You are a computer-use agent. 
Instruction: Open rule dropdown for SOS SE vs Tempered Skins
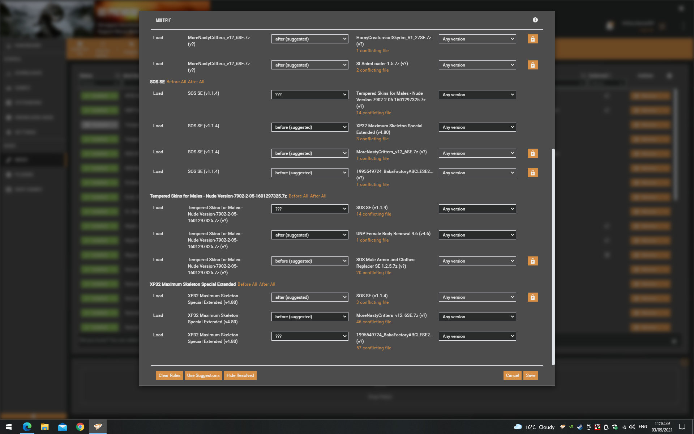click(310, 95)
